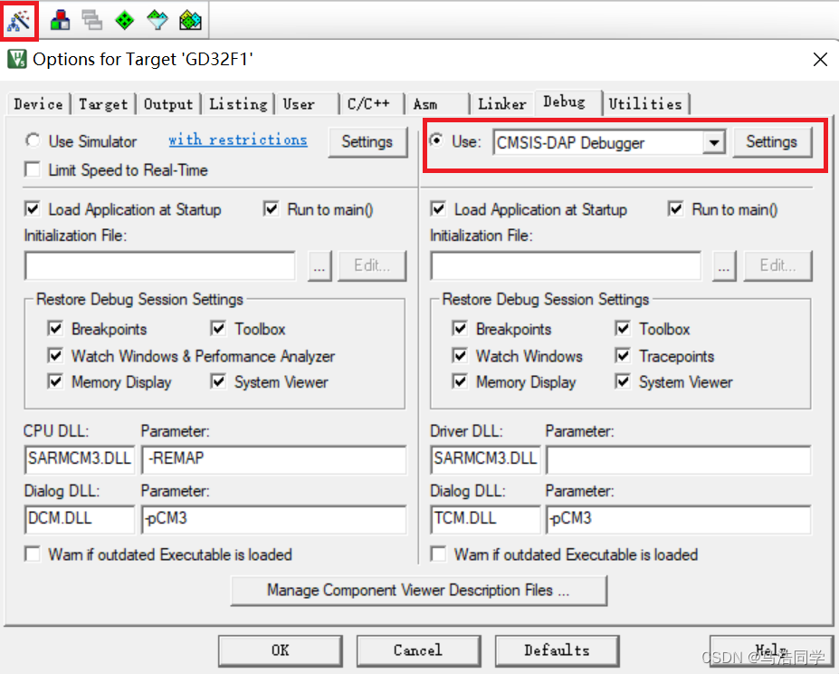Close the Options for Target dialog
839x674 pixels.
(x=820, y=59)
